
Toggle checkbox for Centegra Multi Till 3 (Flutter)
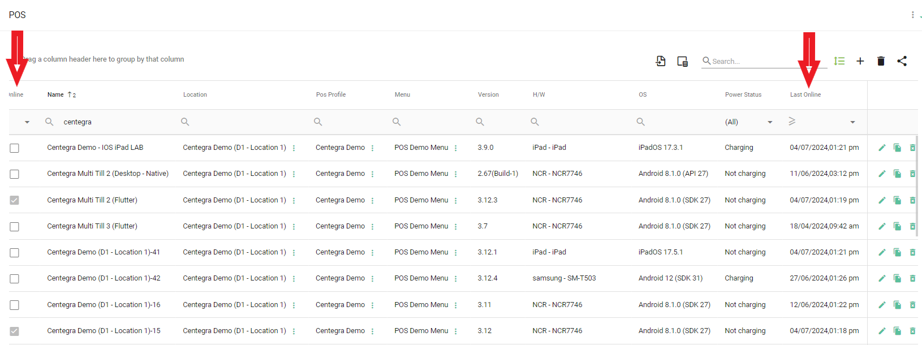click(15, 227)
